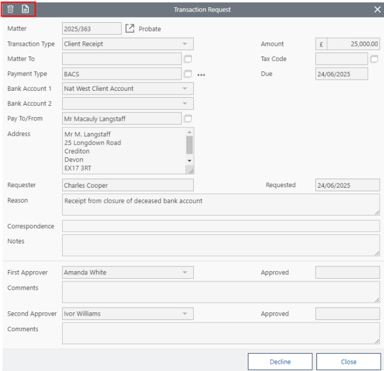Open matter 2025/363 via external link icon

pos(130,28)
